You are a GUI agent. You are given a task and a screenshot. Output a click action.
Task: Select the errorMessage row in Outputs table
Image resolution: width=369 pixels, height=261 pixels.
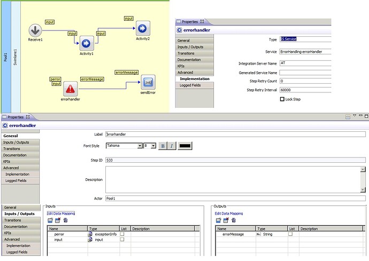(x=289, y=234)
